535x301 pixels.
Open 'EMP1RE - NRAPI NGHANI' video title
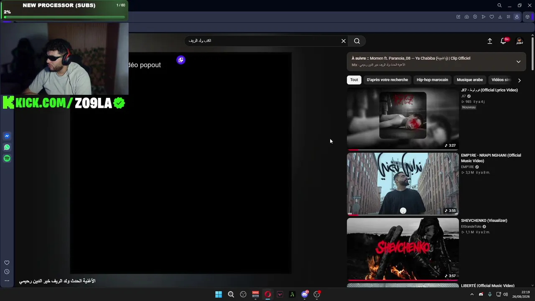coord(491,158)
